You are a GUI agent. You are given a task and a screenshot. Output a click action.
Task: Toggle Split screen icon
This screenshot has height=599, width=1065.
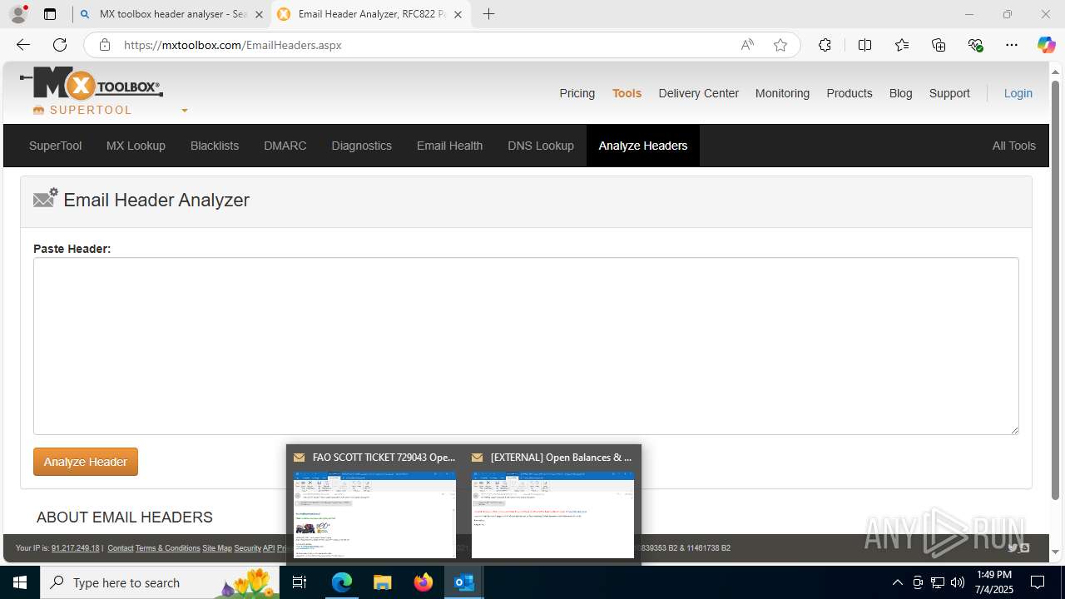click(864, 45)
